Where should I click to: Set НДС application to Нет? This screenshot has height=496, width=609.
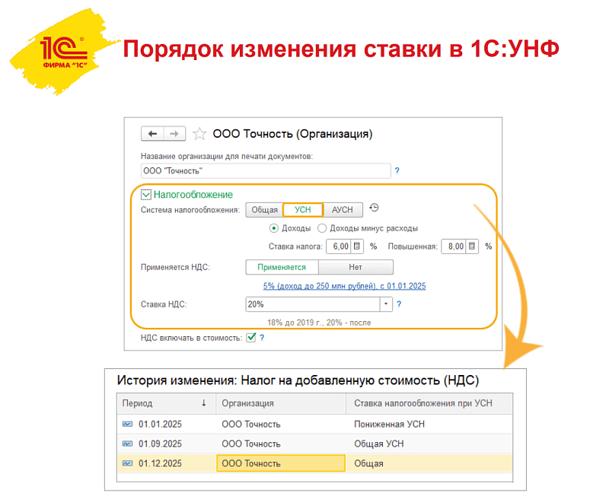[356, 267]
